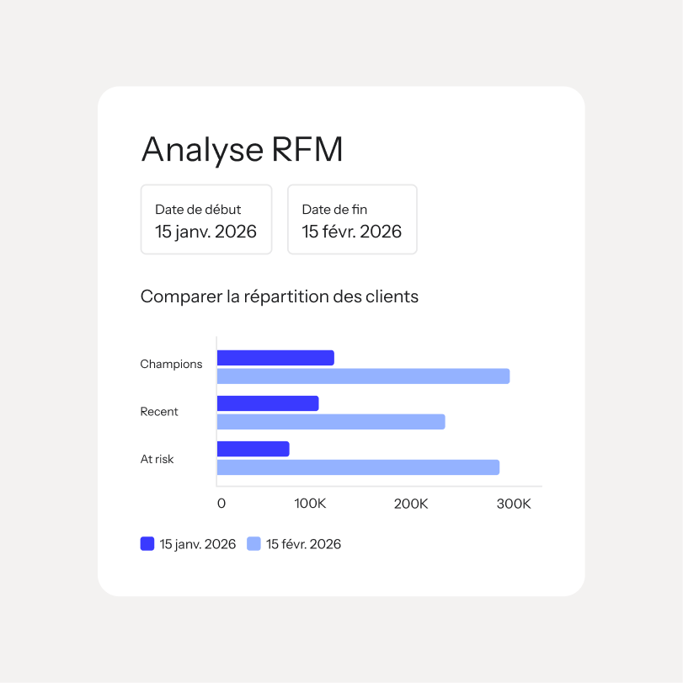Click the Comparer la répartition des clients heading
The height and width of the screenshot is (683, 683).
point(280,297)
